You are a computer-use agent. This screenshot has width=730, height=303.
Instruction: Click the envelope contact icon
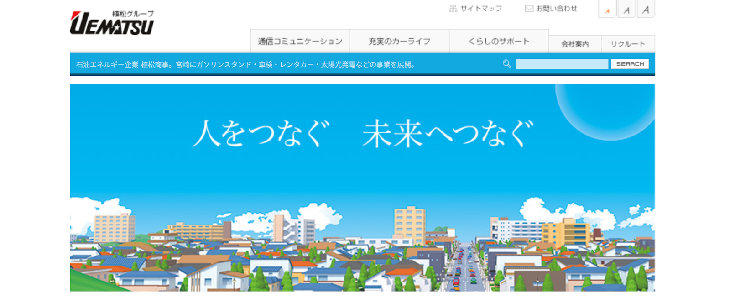(x=529, y=8)
